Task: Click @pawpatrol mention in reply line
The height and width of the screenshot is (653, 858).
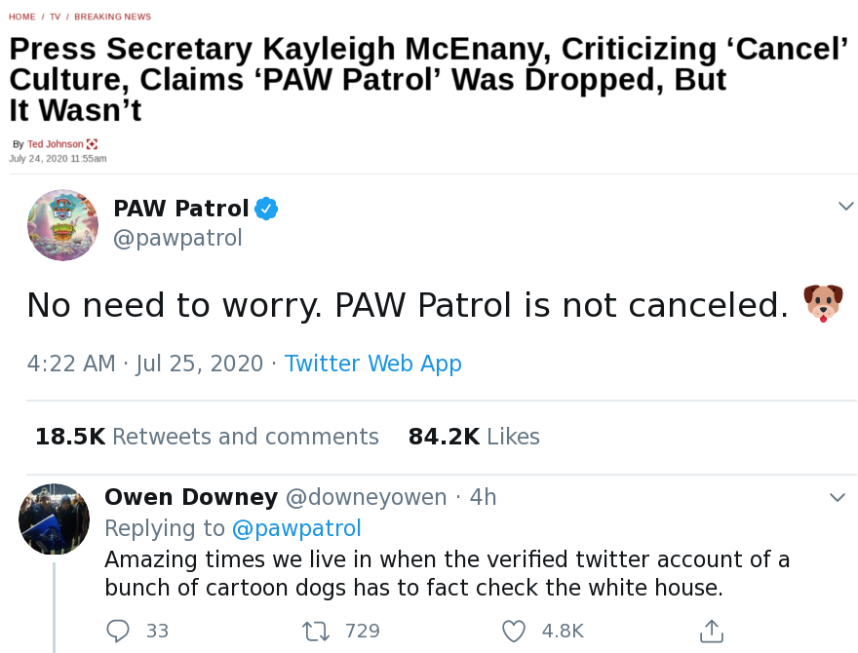Action: click(x=296, y=528)
